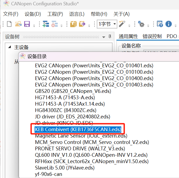Open the 设备(D) menu
This screenshot has height=178, width=179.
[x=33, y=14]
